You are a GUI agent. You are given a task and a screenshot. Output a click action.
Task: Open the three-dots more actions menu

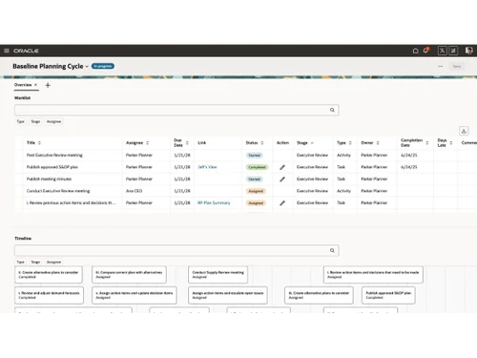click(441, 66)
